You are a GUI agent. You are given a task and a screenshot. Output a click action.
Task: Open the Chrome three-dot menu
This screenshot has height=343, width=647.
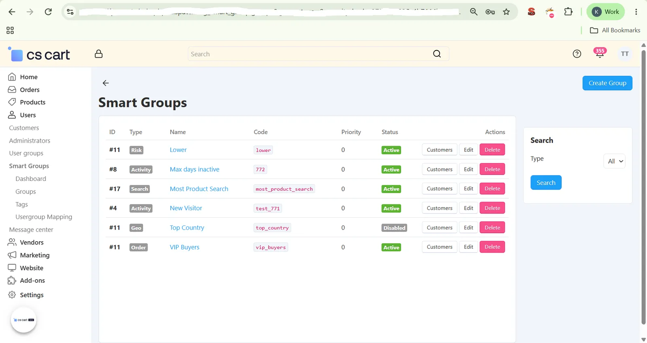click(636, 12)
